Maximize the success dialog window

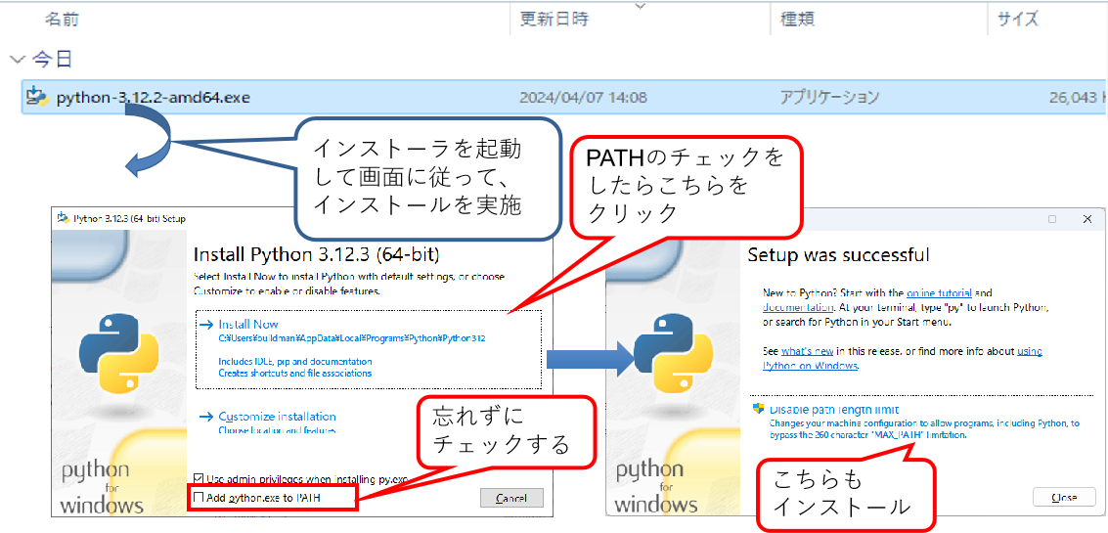(x=1052, y=219)
